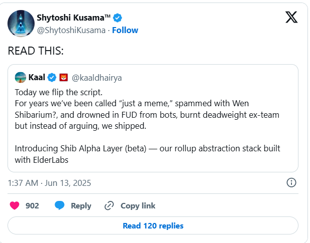Open Shytoshi Kusama's profile avatar
310x243 pixels.
[x=21, y=24]
